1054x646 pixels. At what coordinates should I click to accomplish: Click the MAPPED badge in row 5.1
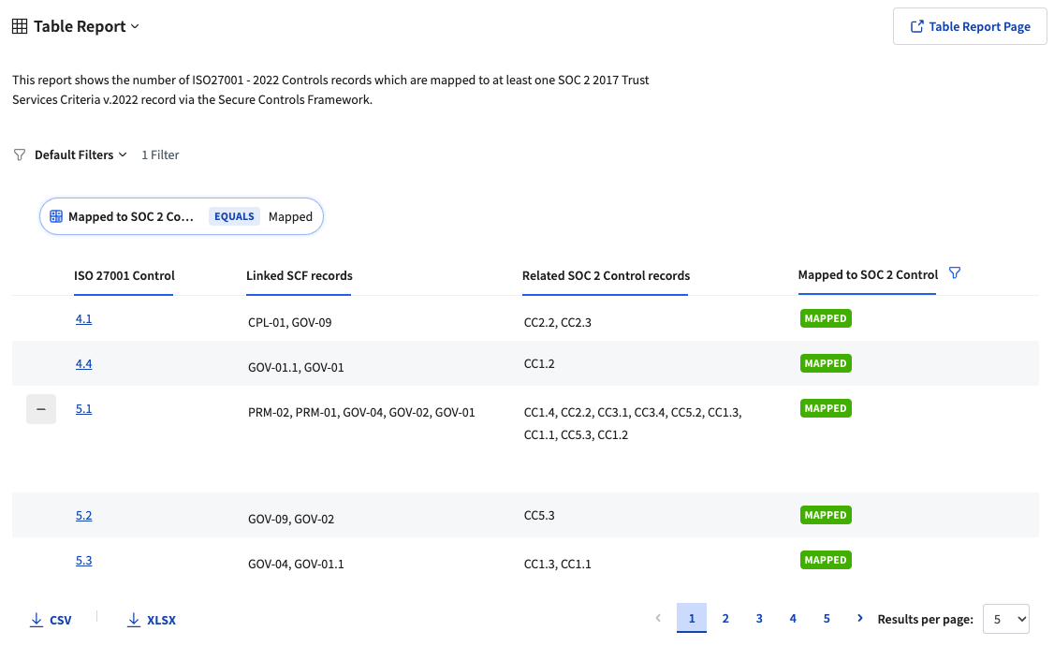click(x=826, y=409)
